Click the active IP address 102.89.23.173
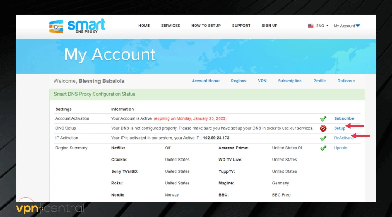The image size is (392, 217). [x=216, y=138]
